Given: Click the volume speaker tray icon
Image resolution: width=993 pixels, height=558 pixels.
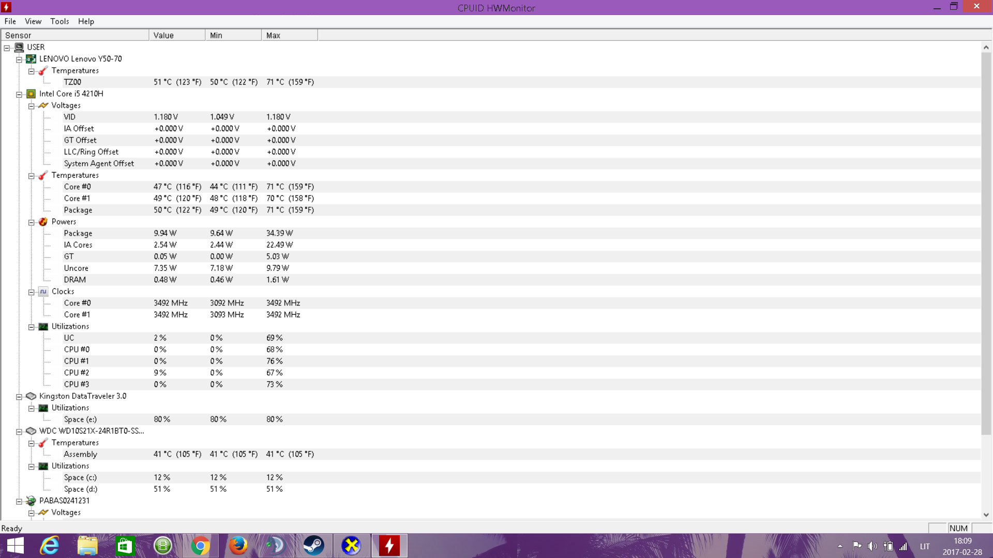Looking at the screenshot, I should click(x=872, y=546).
